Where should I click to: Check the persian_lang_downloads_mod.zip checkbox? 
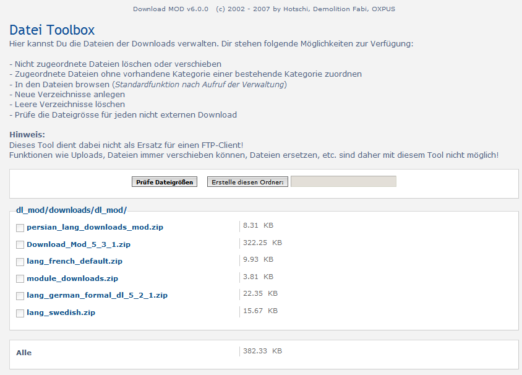[20, 228]
